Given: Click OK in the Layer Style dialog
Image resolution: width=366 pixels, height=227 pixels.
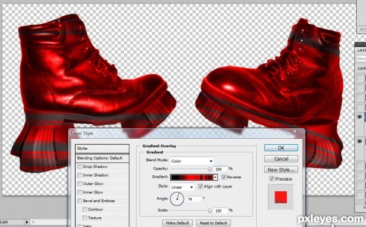Looking at the screenshot, I should coord(281,148).
